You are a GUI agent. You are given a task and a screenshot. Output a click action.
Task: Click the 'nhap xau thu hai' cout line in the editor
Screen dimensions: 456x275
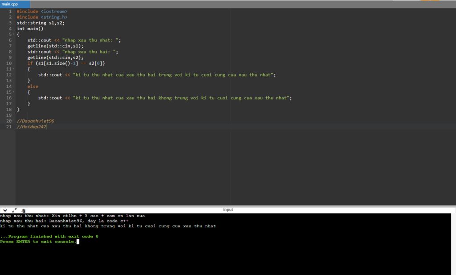(x=73, y=52)
